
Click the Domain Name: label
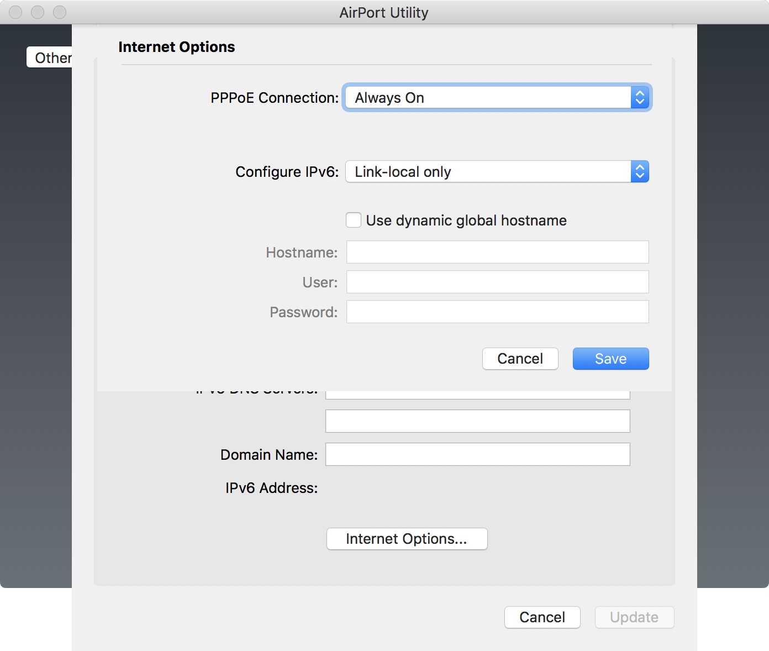[269, 455]
